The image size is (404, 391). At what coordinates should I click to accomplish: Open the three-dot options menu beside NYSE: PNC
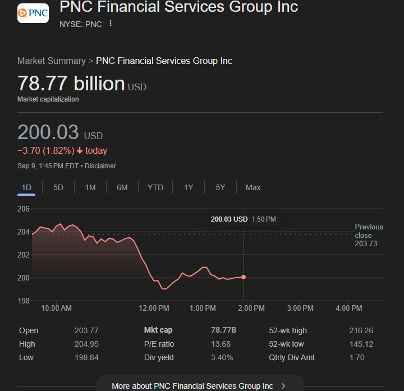tap(111, 24)
